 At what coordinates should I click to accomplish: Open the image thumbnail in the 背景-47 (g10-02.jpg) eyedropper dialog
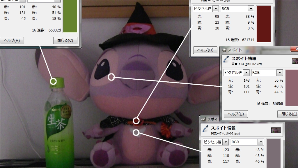(276, 130)
